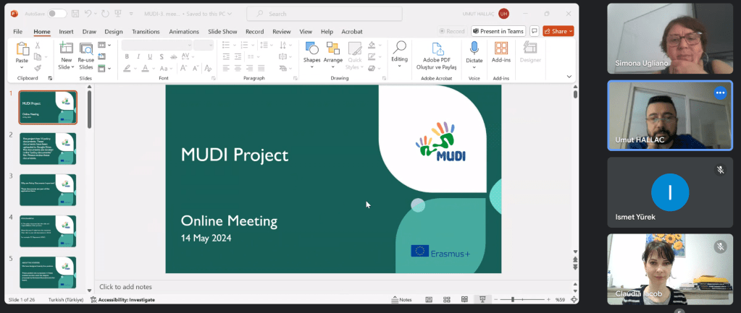
Task: Switch to Slide Sorter view in status bar
Action: point(446,299)
